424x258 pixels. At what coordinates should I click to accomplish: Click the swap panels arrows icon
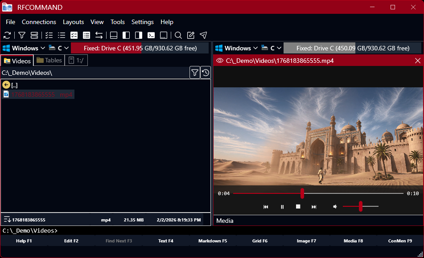[x=99, y=35]
